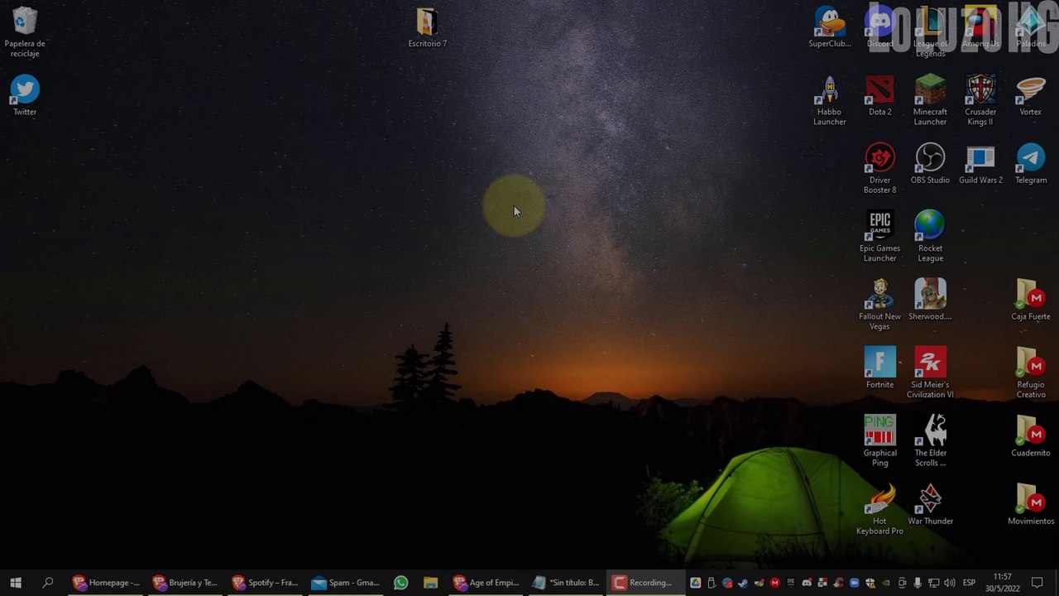
Task: Open the Zoom tray icon
Action: tap(855, 583)
